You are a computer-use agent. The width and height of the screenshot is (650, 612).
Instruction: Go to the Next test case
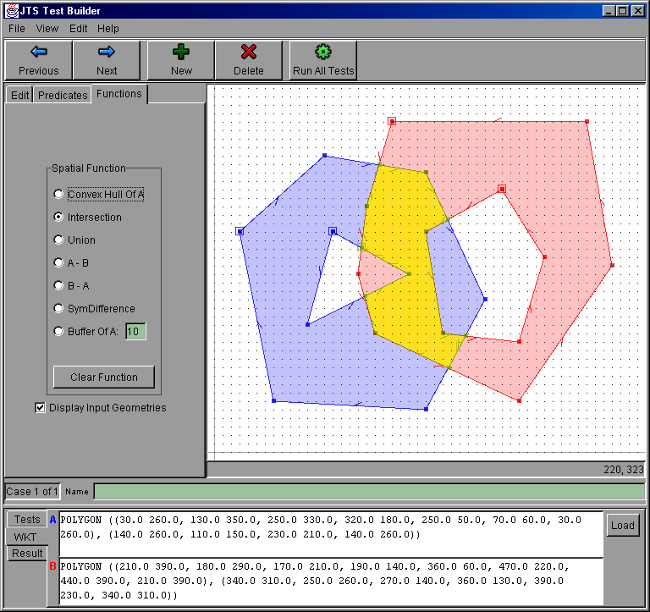tap(107, 60)
